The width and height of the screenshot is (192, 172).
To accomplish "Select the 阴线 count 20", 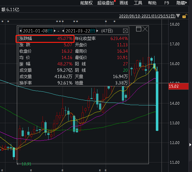I will click(125, 70).
